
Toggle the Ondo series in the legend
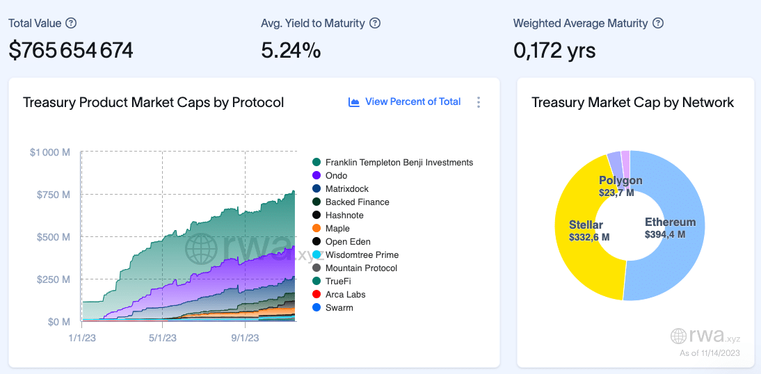[x=336, y=176]
